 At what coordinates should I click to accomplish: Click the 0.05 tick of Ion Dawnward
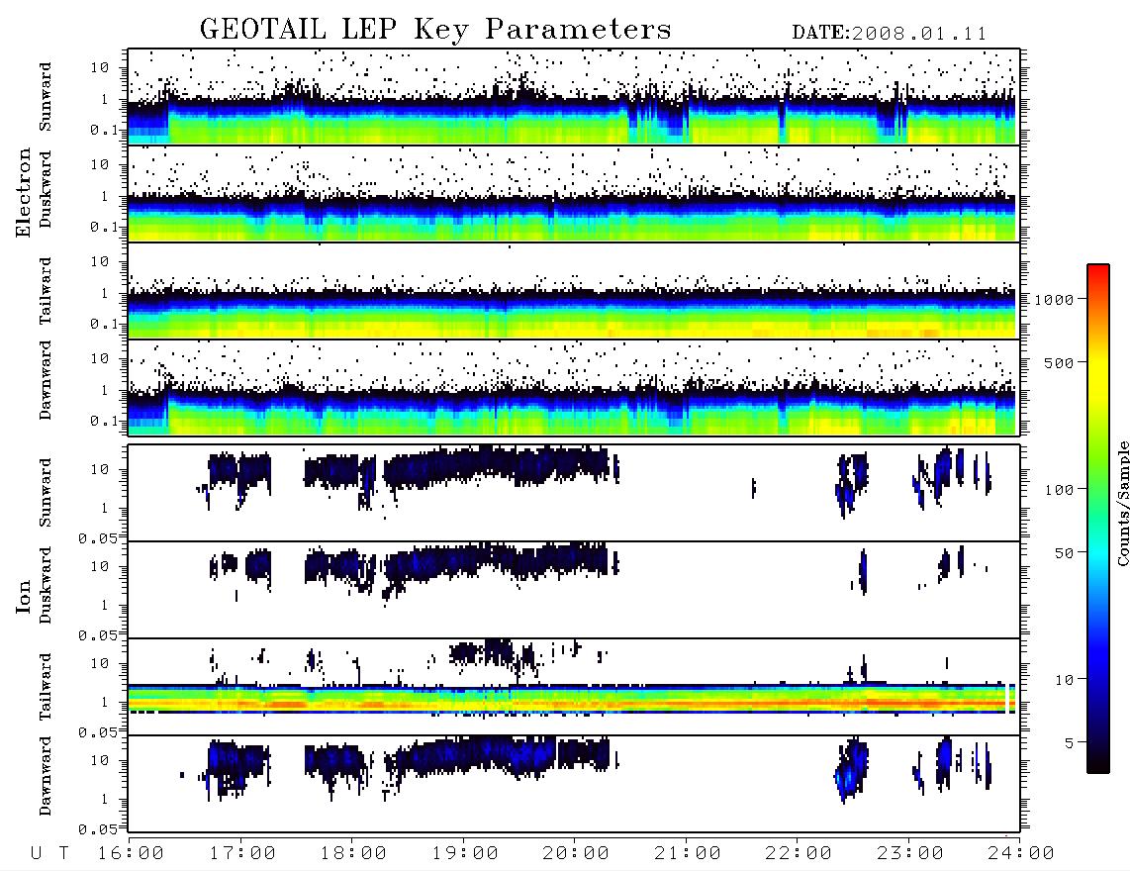click(x=98, y=829)
